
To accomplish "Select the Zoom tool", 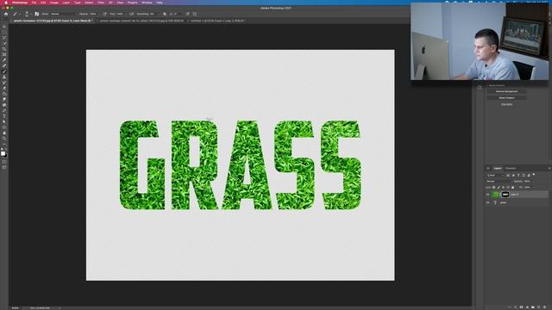I will coord(4,139).
